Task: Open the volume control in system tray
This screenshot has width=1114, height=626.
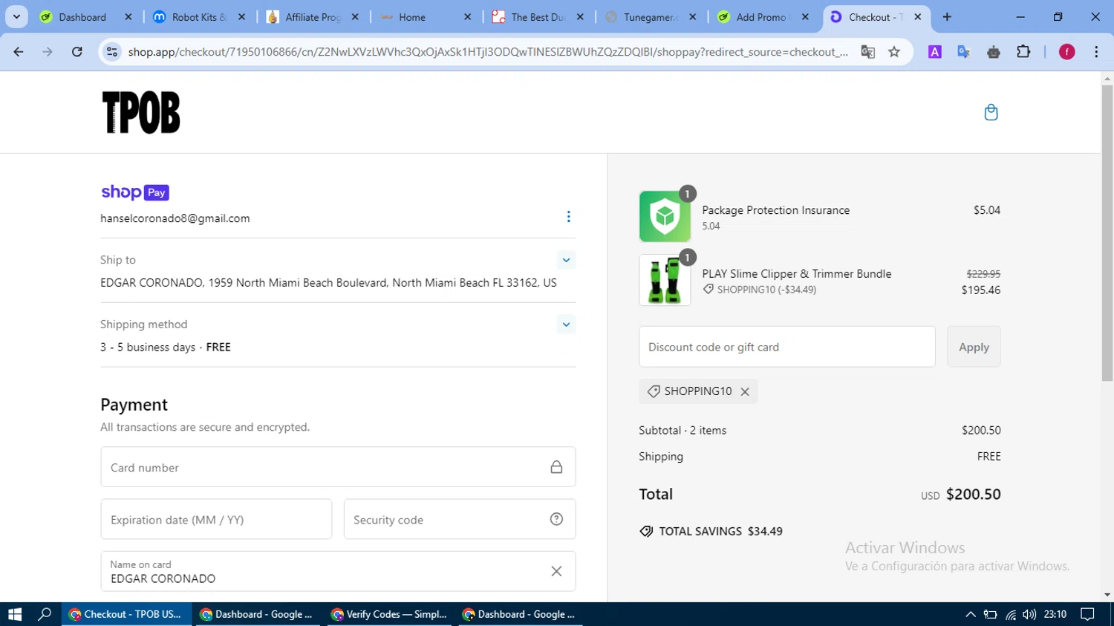Action: point(1029,614)
